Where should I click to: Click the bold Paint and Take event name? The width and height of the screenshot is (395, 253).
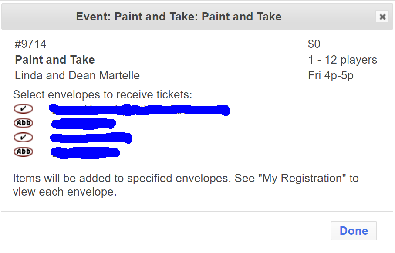pos(55,60)
